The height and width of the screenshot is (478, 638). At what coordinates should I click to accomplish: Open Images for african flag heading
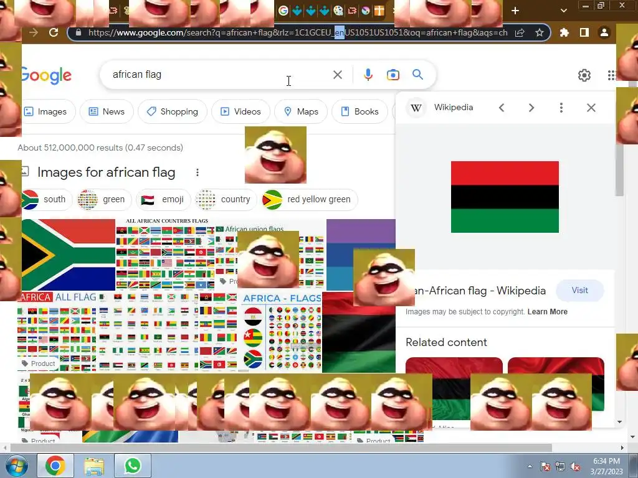click(106, 172)
